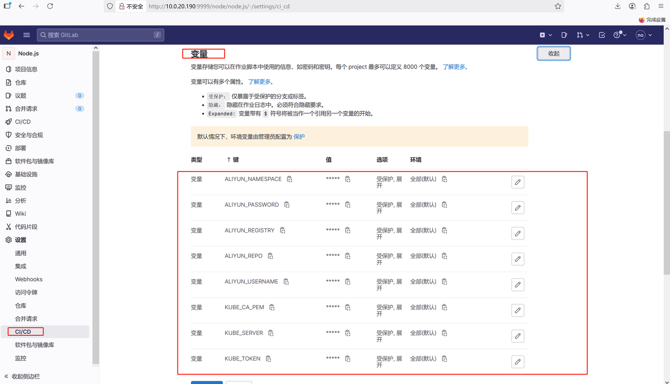Copy the environment of ALIYUN_REPO

[x=444, y=256]
